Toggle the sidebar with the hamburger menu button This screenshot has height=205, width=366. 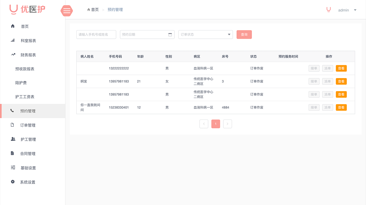pyautogui.click(x=67, y=11)
